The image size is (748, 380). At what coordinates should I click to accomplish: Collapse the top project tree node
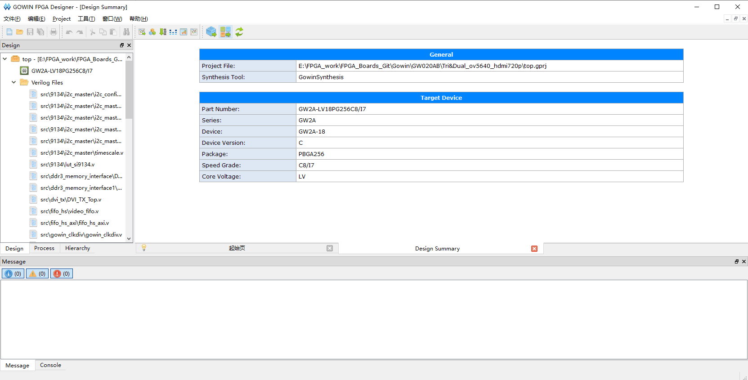(x=5, y=59)
